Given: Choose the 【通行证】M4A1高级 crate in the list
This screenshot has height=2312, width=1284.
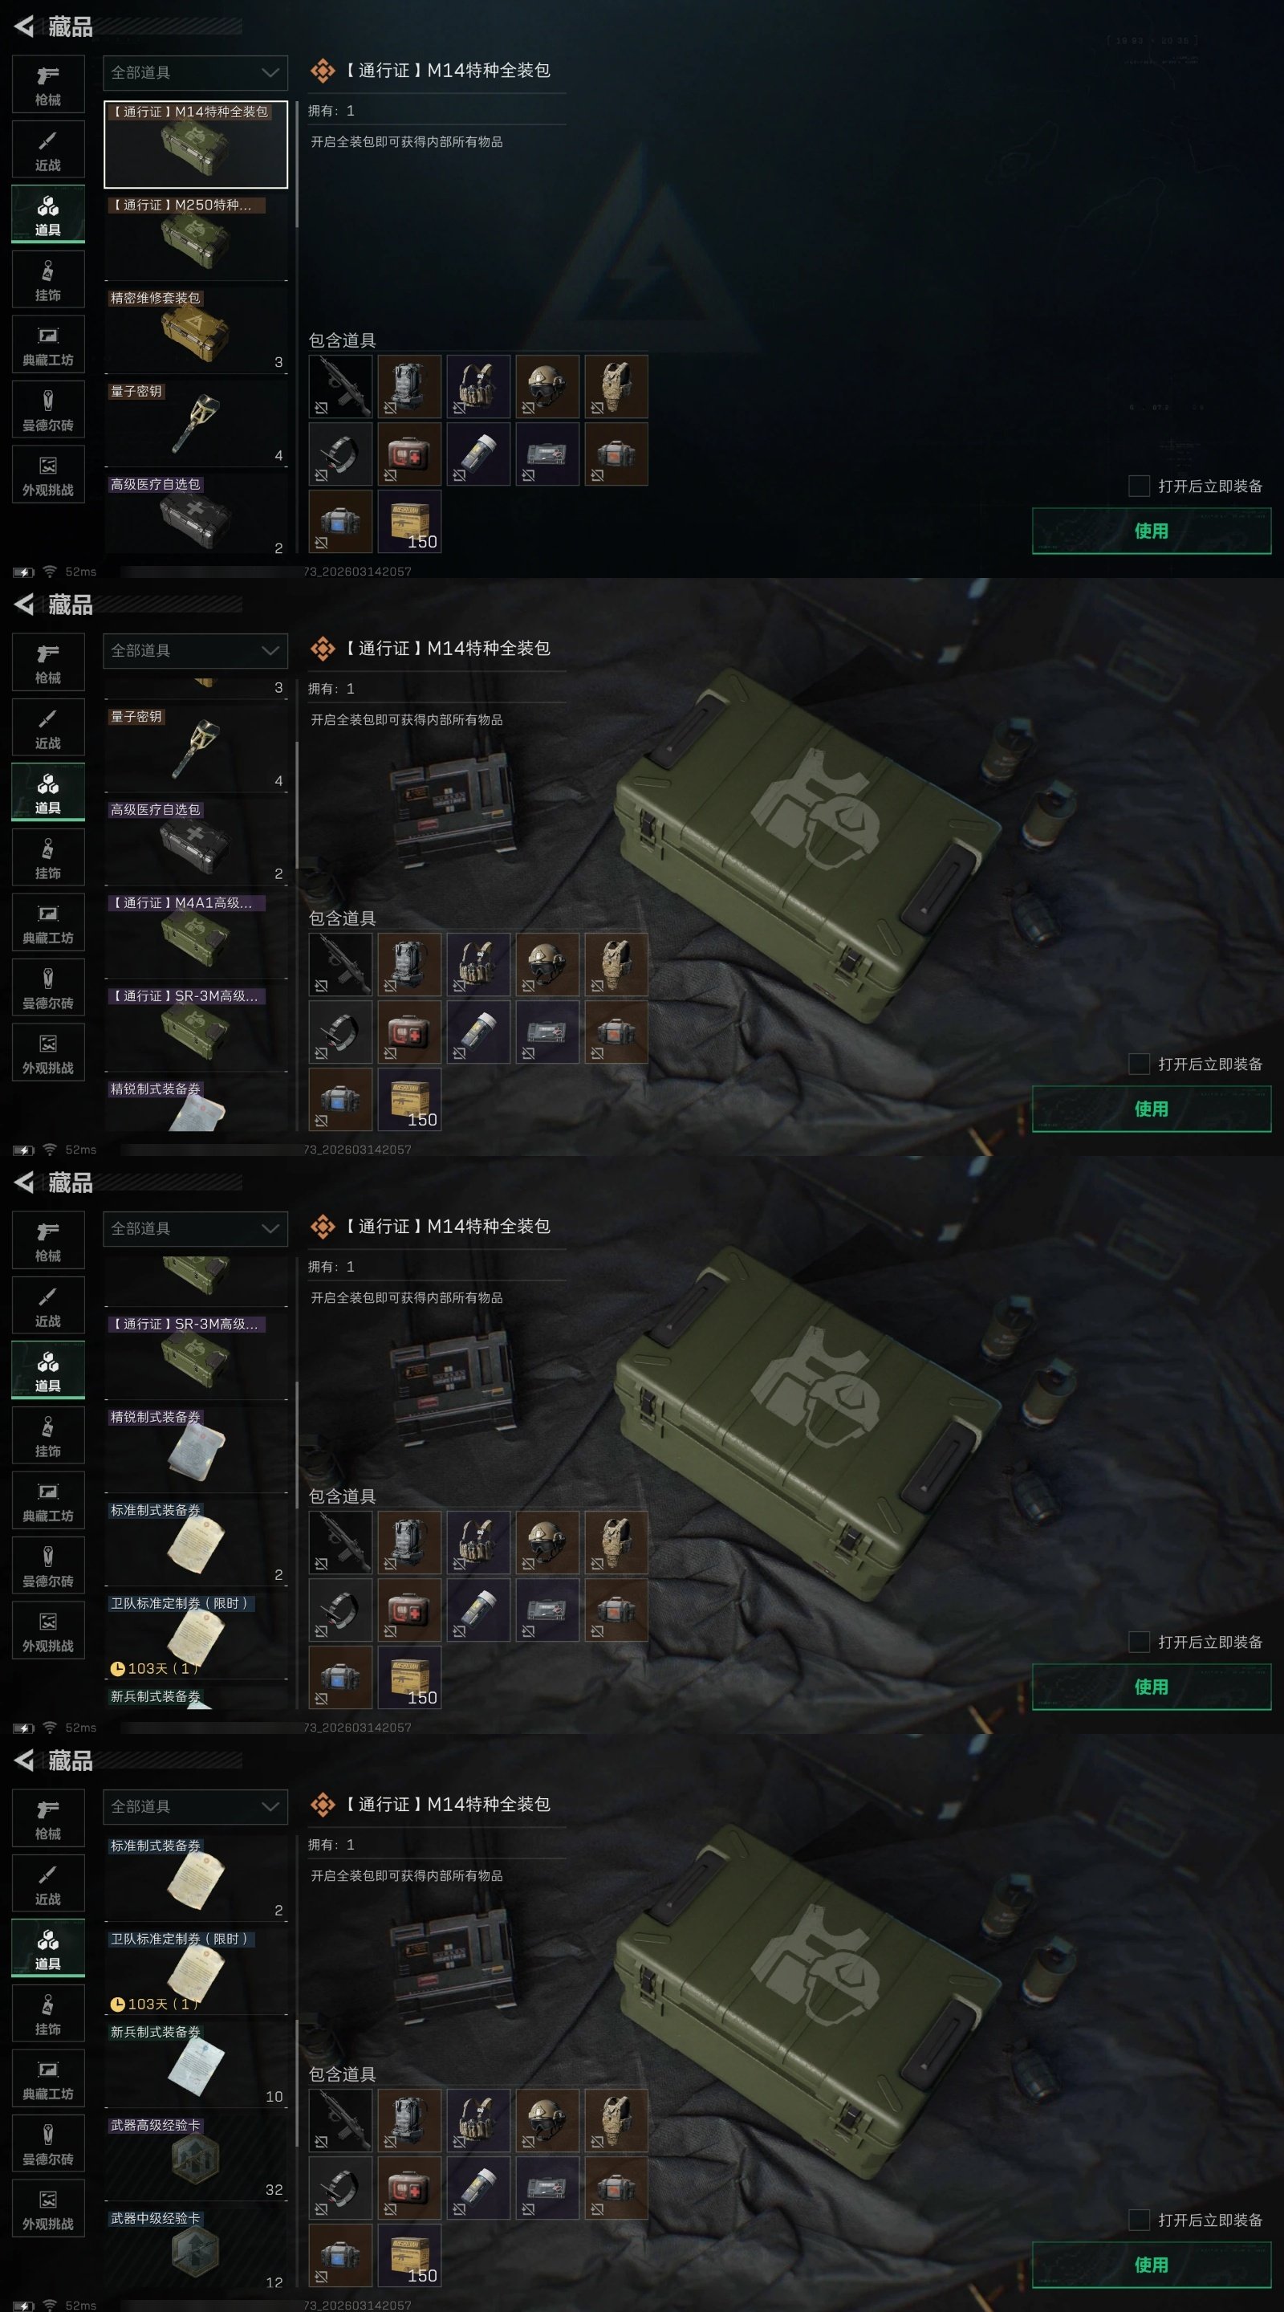Looking at the screenshot, I should click(196, 935).
